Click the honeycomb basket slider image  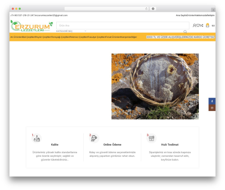155,86
